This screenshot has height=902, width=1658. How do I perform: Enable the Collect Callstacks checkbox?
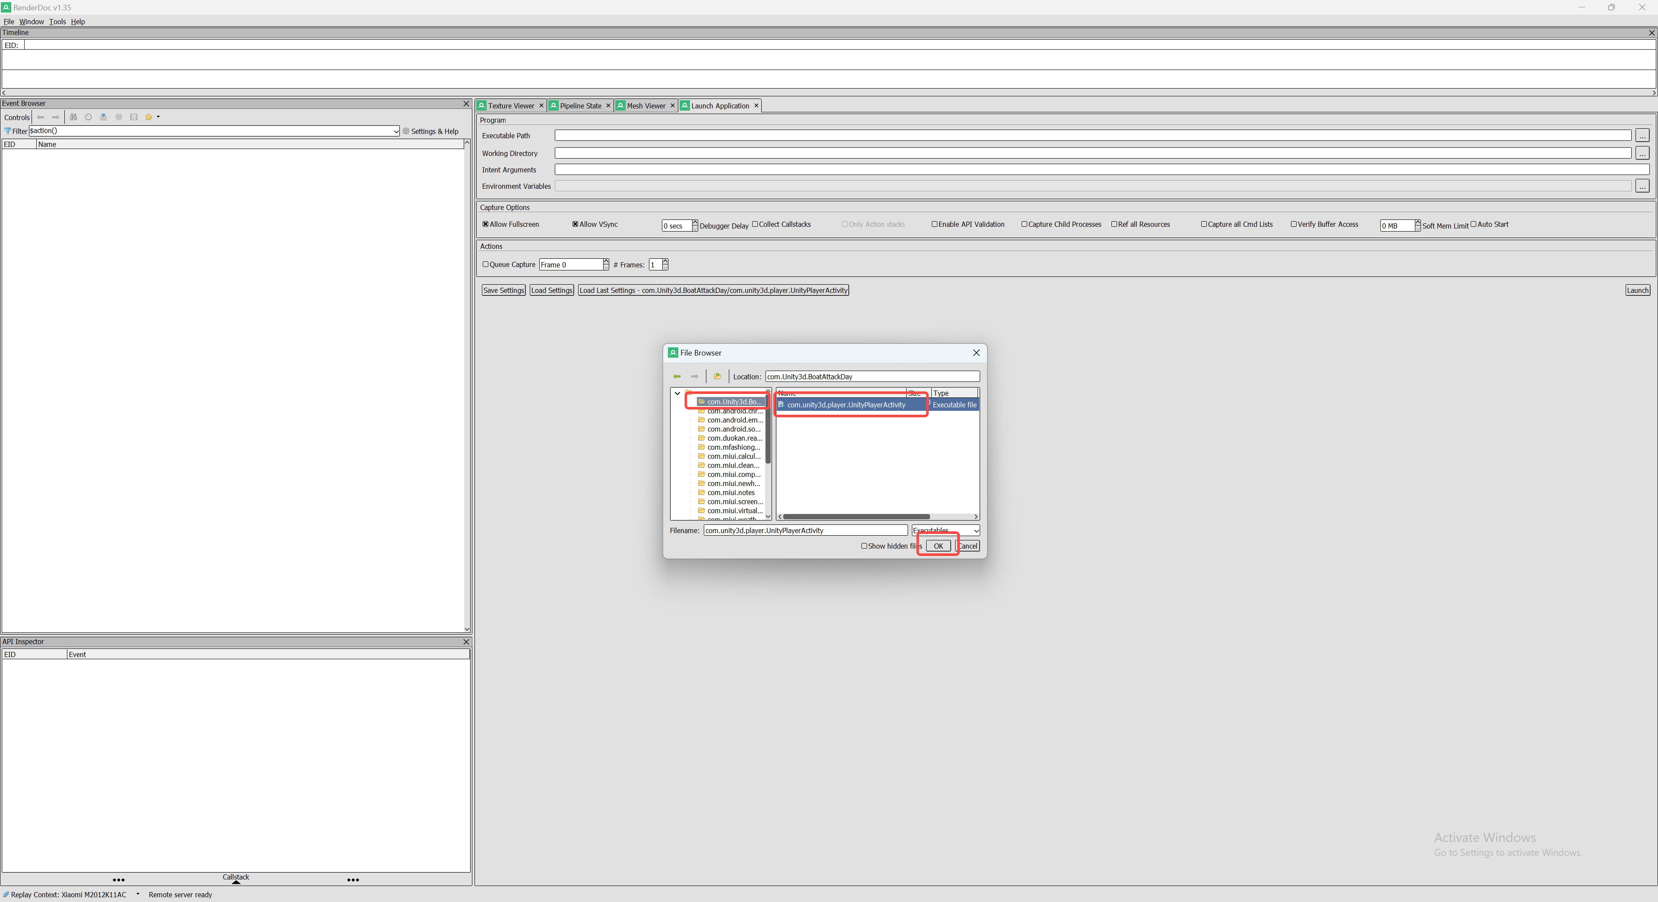(755, 225)
